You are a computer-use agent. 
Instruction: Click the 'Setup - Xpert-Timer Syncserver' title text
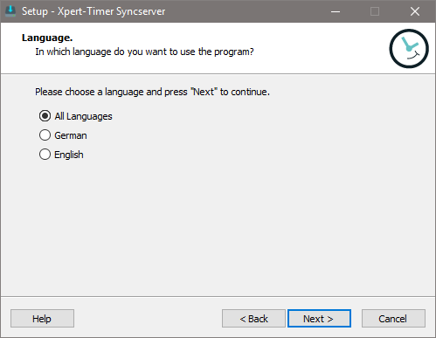(93, 11)
